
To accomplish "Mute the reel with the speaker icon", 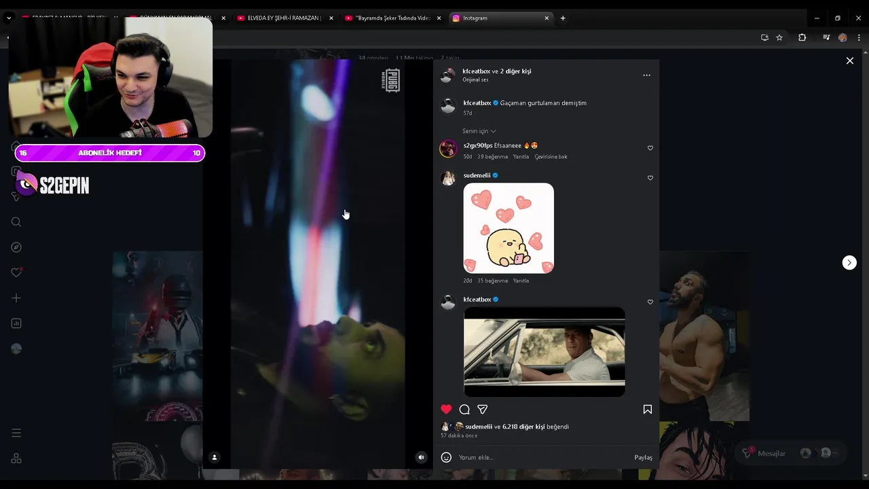I will coord(421,457).
